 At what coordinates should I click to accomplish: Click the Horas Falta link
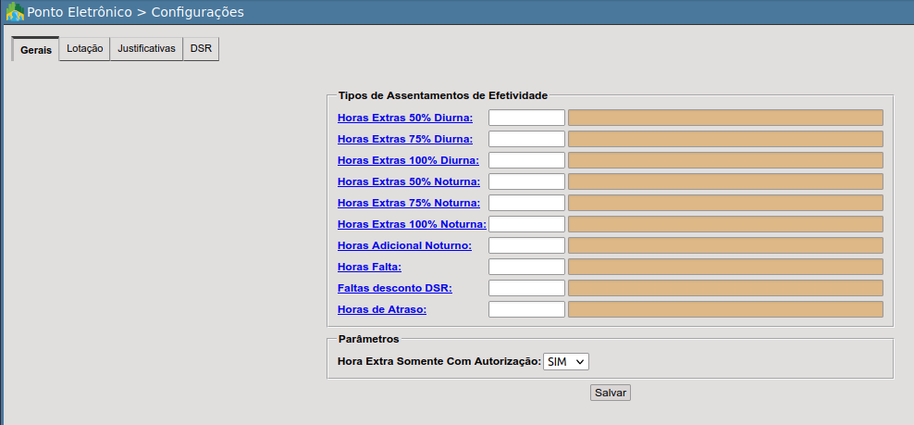(x=369, y=267)
